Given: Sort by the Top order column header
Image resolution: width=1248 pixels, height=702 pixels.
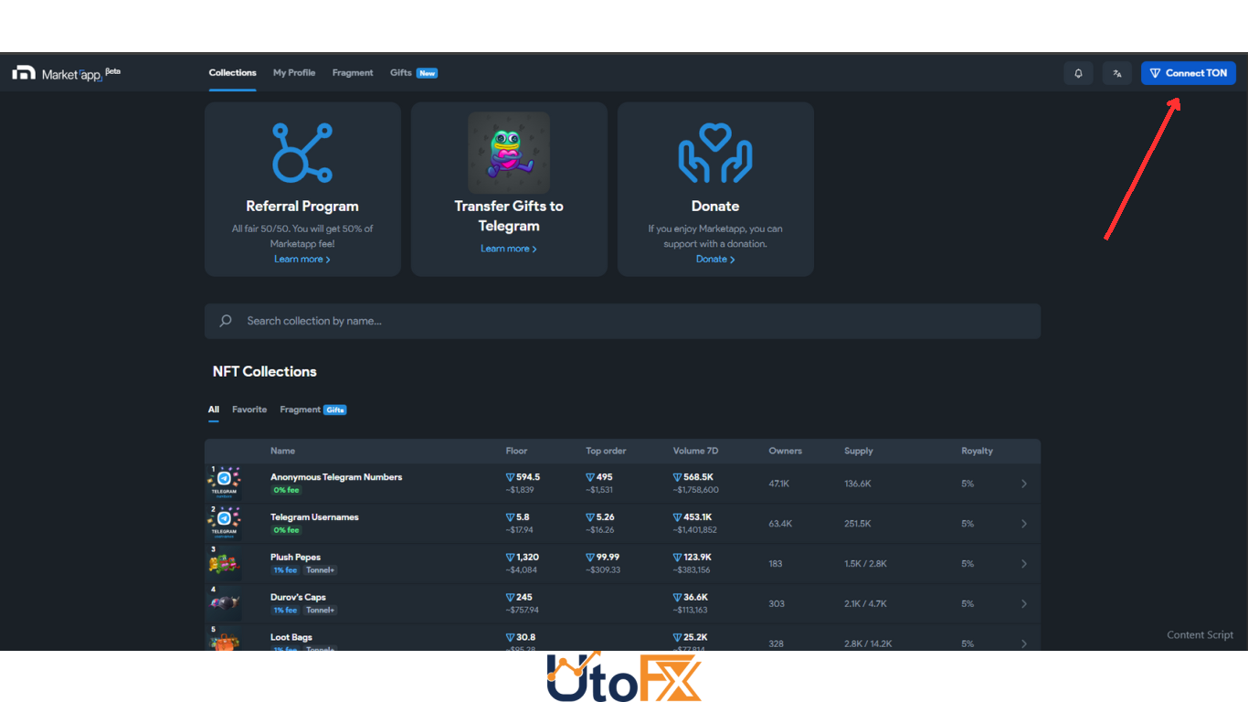Looking at the screenshot, I should click(x=606, y=451).
